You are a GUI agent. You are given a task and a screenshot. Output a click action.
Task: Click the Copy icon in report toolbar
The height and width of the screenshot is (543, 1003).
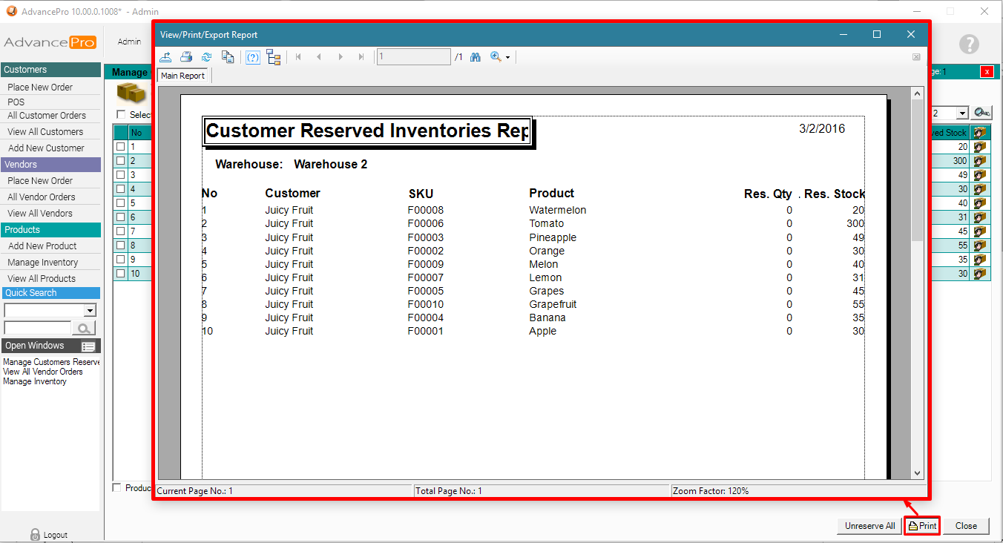228,57
